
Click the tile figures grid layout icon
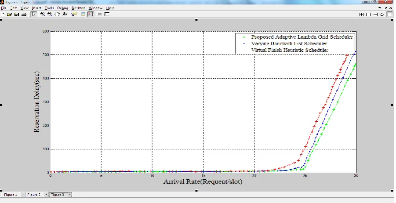361,14
